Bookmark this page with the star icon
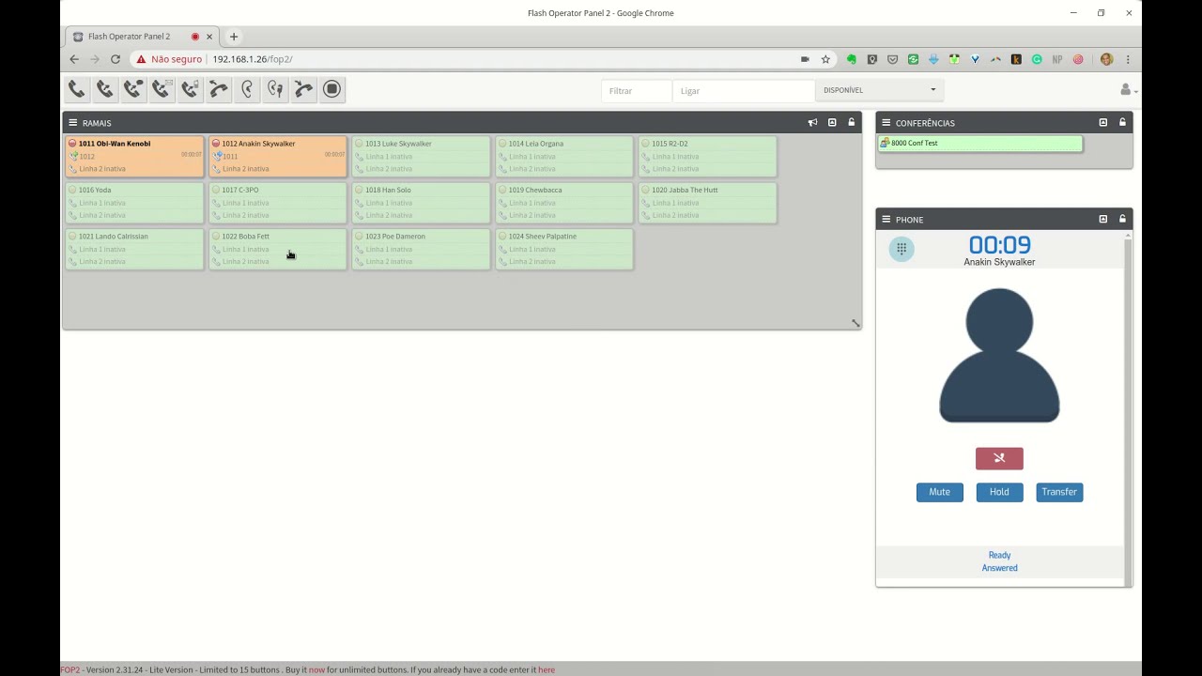 (x=825, y=59)
